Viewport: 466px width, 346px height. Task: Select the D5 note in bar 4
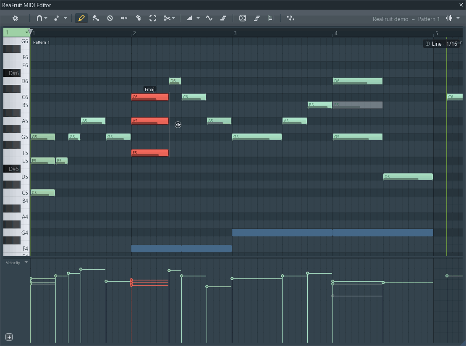click(x=408, y=177)
